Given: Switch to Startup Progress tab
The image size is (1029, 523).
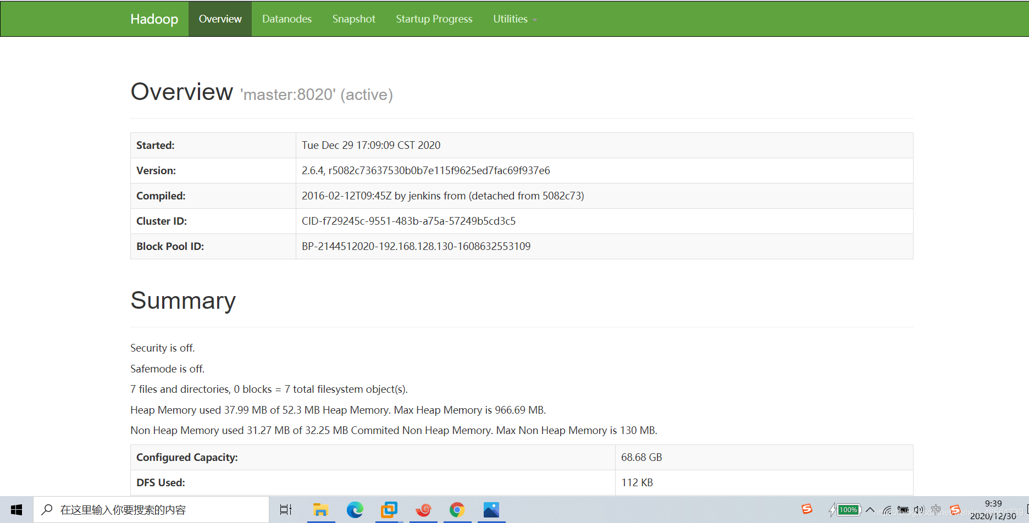Looking at the screenshot, I should tap(434, 19).
